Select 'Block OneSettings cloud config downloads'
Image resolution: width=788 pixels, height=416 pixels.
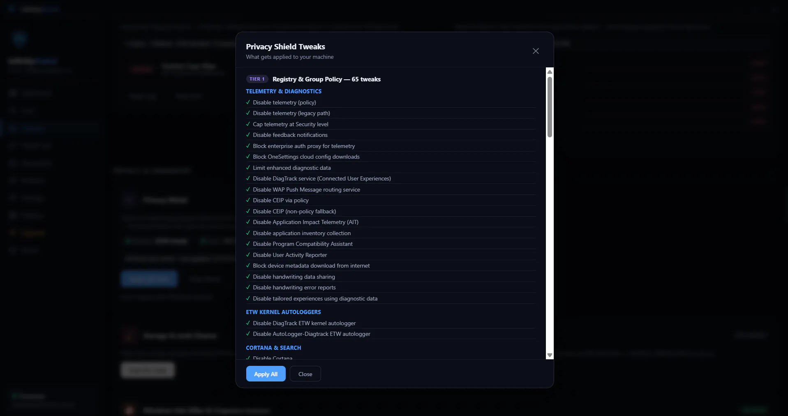[x=391, y=157]
